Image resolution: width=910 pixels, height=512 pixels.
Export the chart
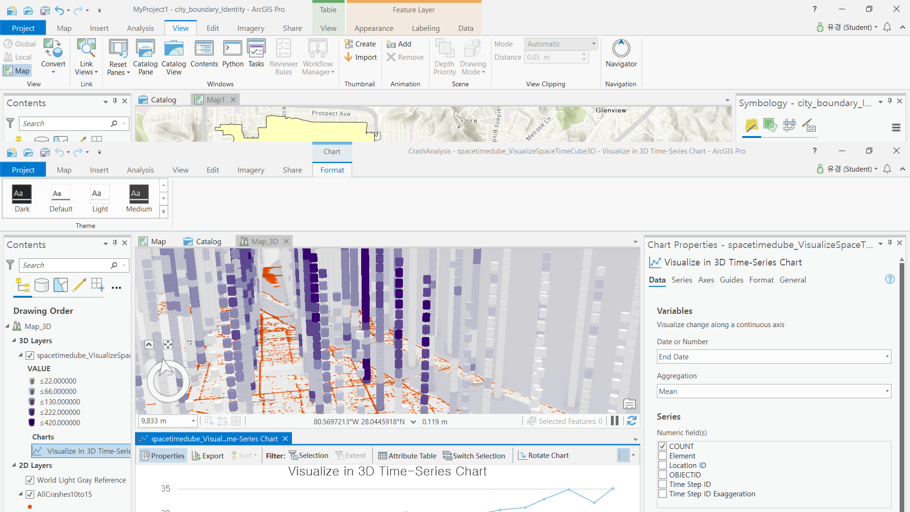[208, 456]
